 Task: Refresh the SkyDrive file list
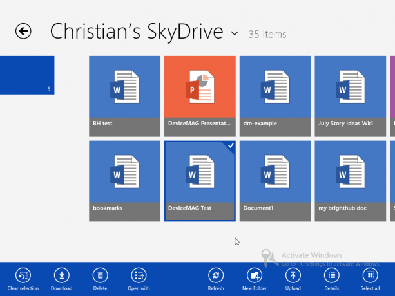pos(216,275)
